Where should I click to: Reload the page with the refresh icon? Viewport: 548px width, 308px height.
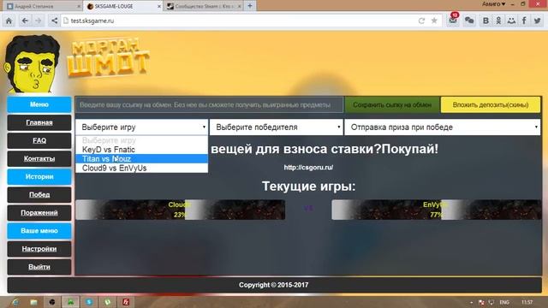[421, 21]
